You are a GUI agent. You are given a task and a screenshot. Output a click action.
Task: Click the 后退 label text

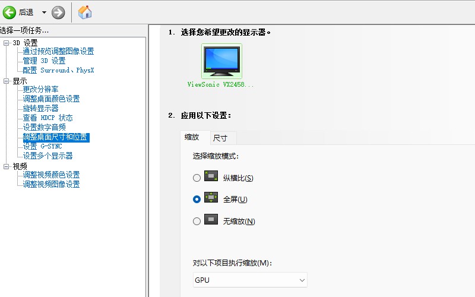pos(26,12)
